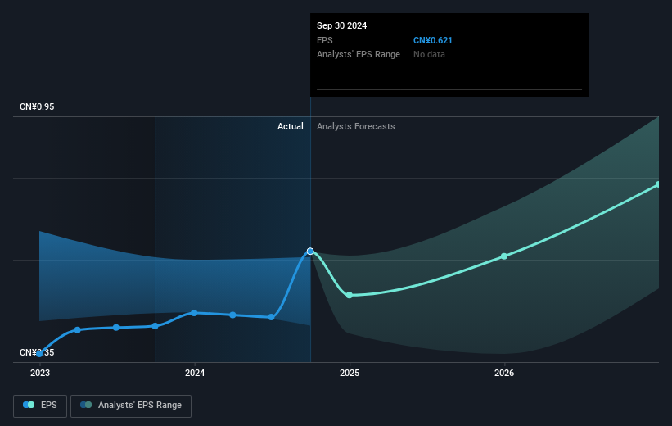Click the Analysts Forecasts section label
The width and height of the screenshot is (672, 426).
pyautogui.click(x=356, y=126)
